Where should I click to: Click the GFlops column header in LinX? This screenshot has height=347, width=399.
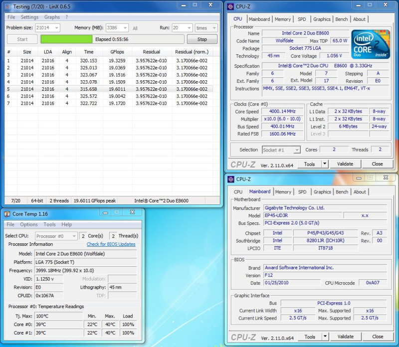tap(117, 52)
